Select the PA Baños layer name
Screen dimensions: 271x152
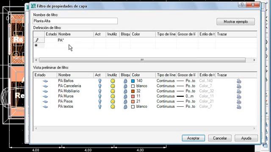coord(66,81)
